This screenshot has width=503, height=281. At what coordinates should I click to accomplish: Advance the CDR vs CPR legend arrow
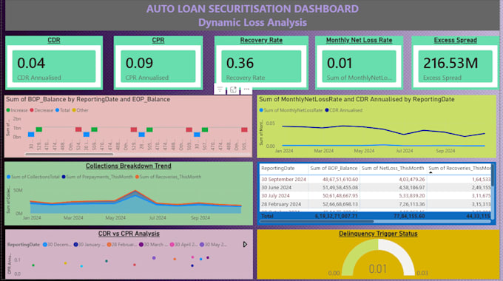(245, 245)
